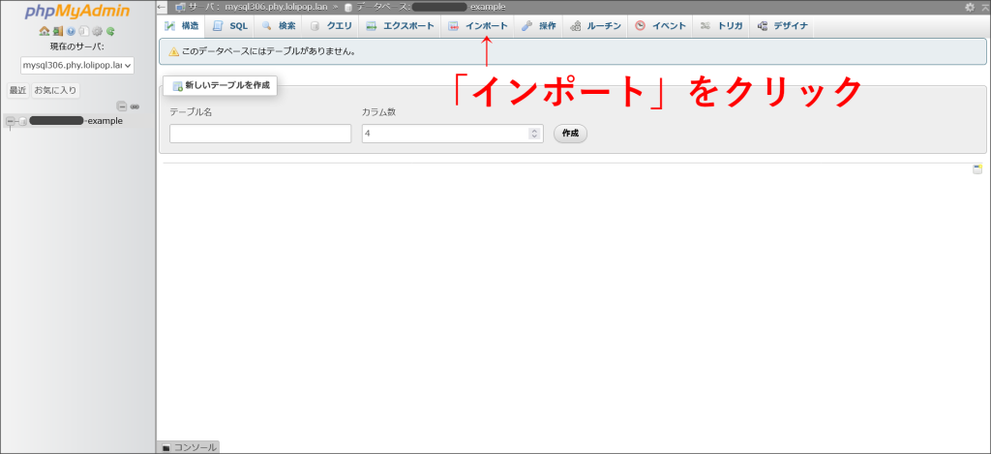The width and height of the screenshot is (991, 454).
Task: Click the log out door icon
Action: pyautogui.click(x=57, y=30)
